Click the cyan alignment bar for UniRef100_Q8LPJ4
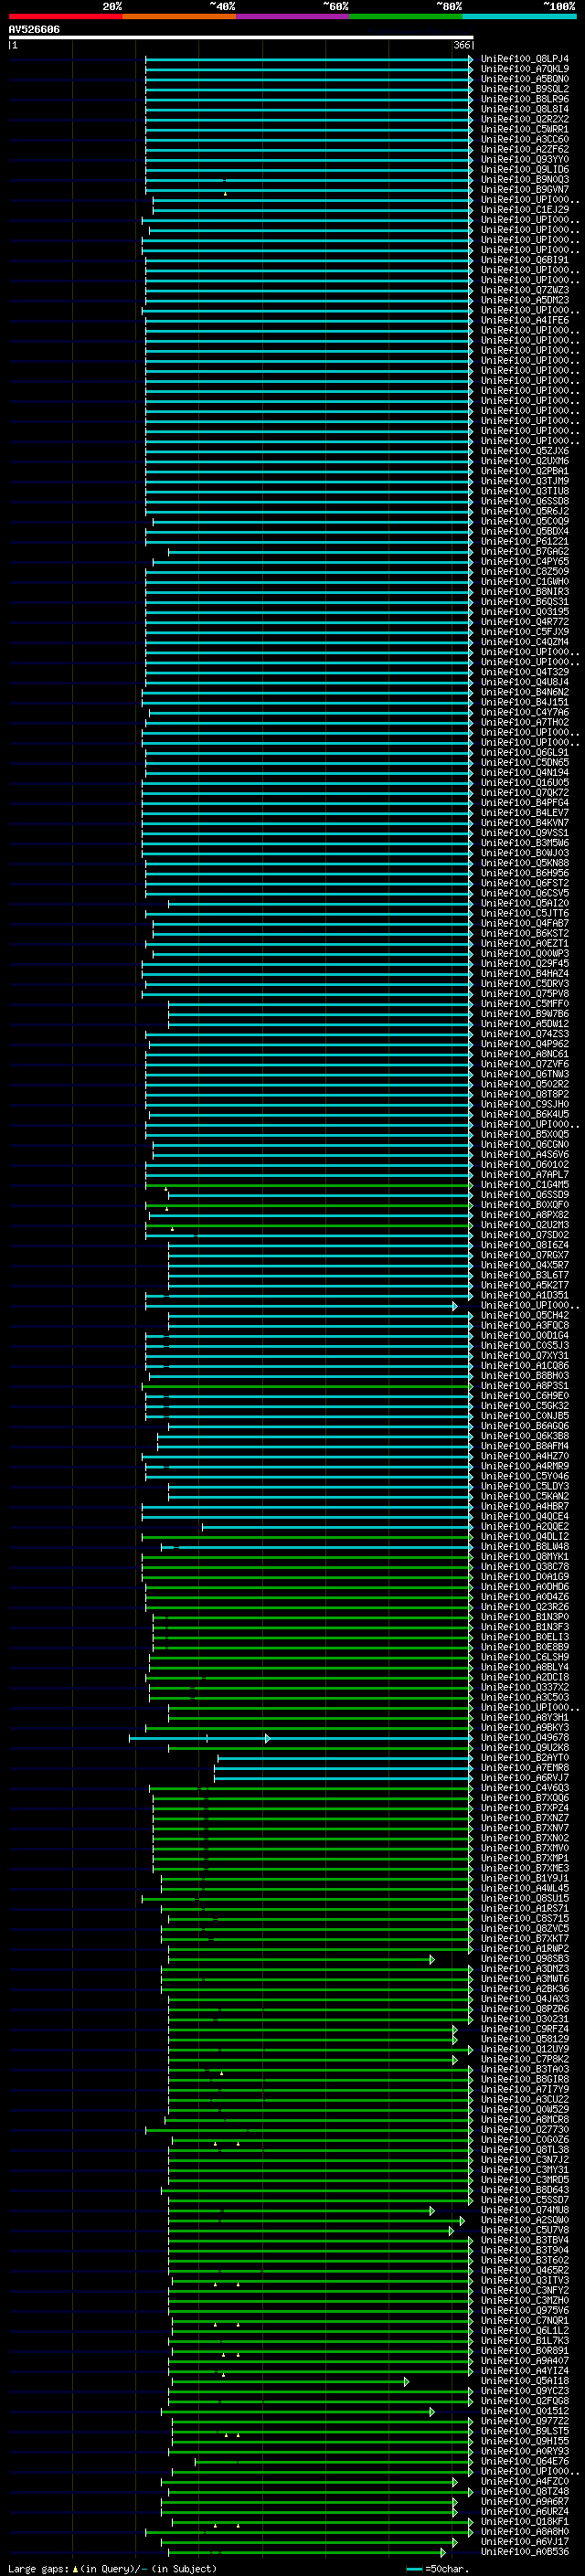 pyautogui.click(x=308, y=59)
